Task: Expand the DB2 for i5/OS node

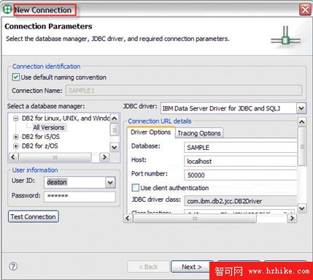Action: (16, 137)
